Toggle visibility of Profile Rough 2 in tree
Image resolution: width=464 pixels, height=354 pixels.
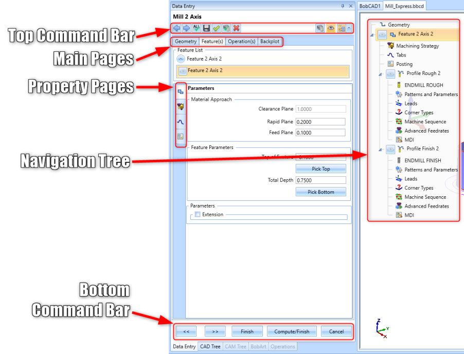[x=390, y=74]
